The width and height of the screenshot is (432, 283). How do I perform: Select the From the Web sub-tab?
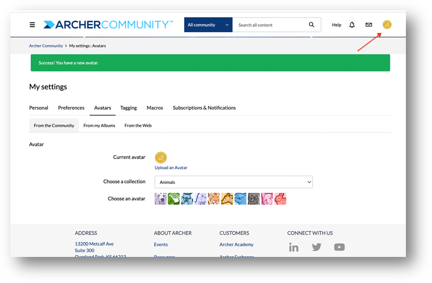(x=138, y=126)
